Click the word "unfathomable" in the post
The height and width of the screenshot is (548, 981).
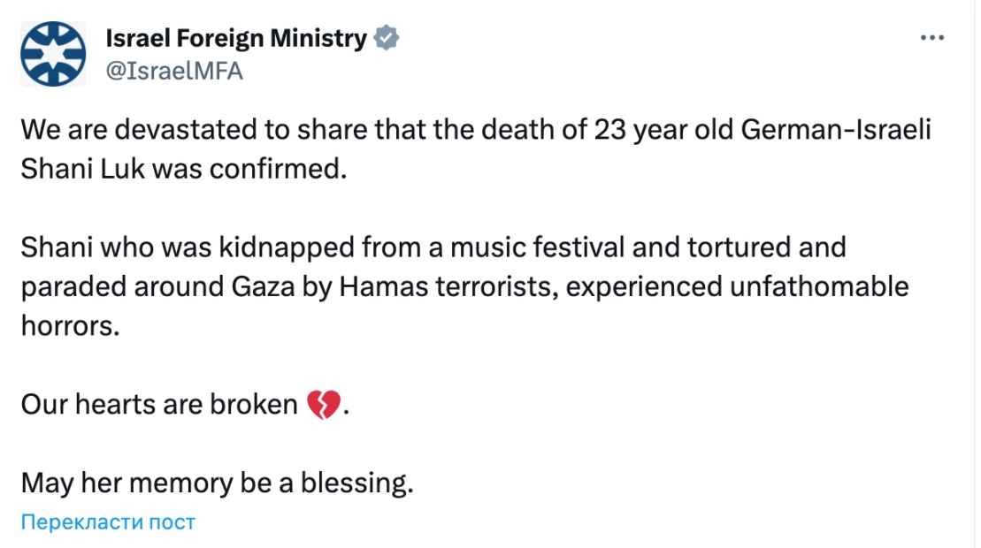tap(819, 286)
